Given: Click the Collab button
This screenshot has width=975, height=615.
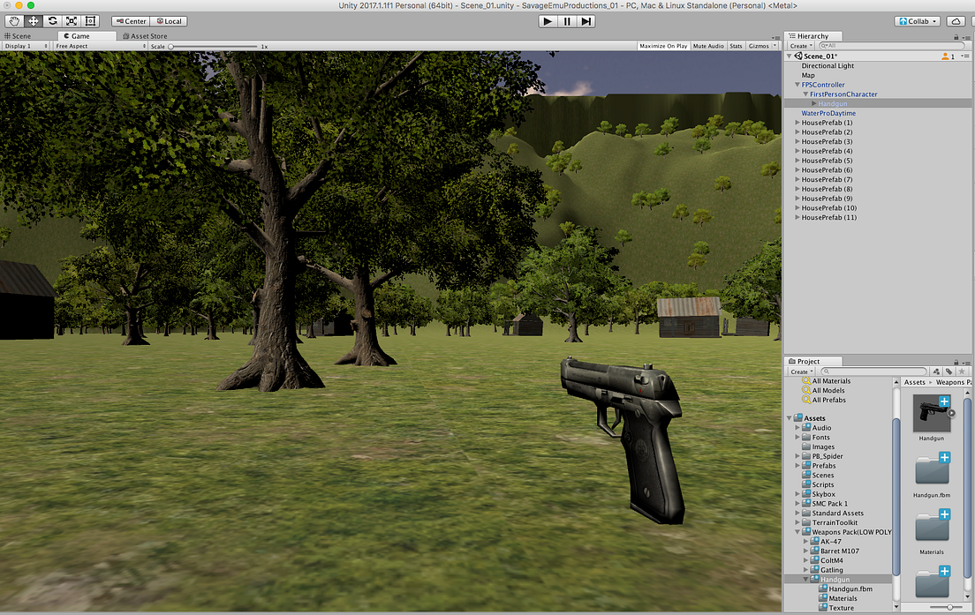Looking at the screenshot, I should pos(916,20).
